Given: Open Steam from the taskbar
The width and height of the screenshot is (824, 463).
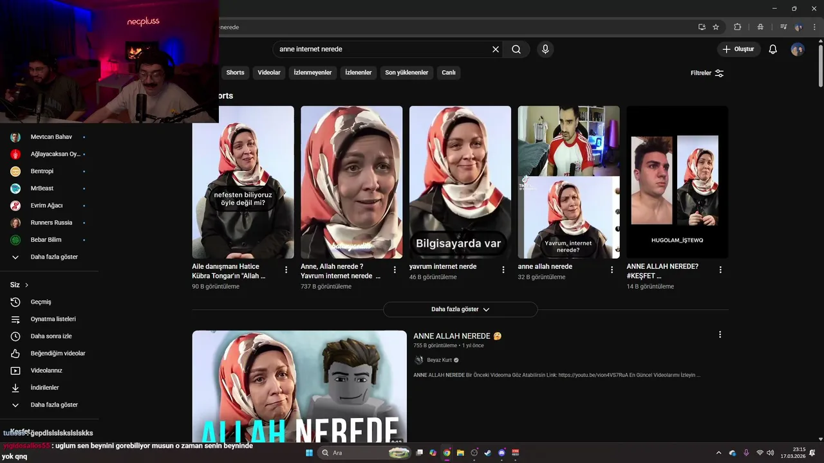Looking at the screenshot, I should [x=487, y=453].
